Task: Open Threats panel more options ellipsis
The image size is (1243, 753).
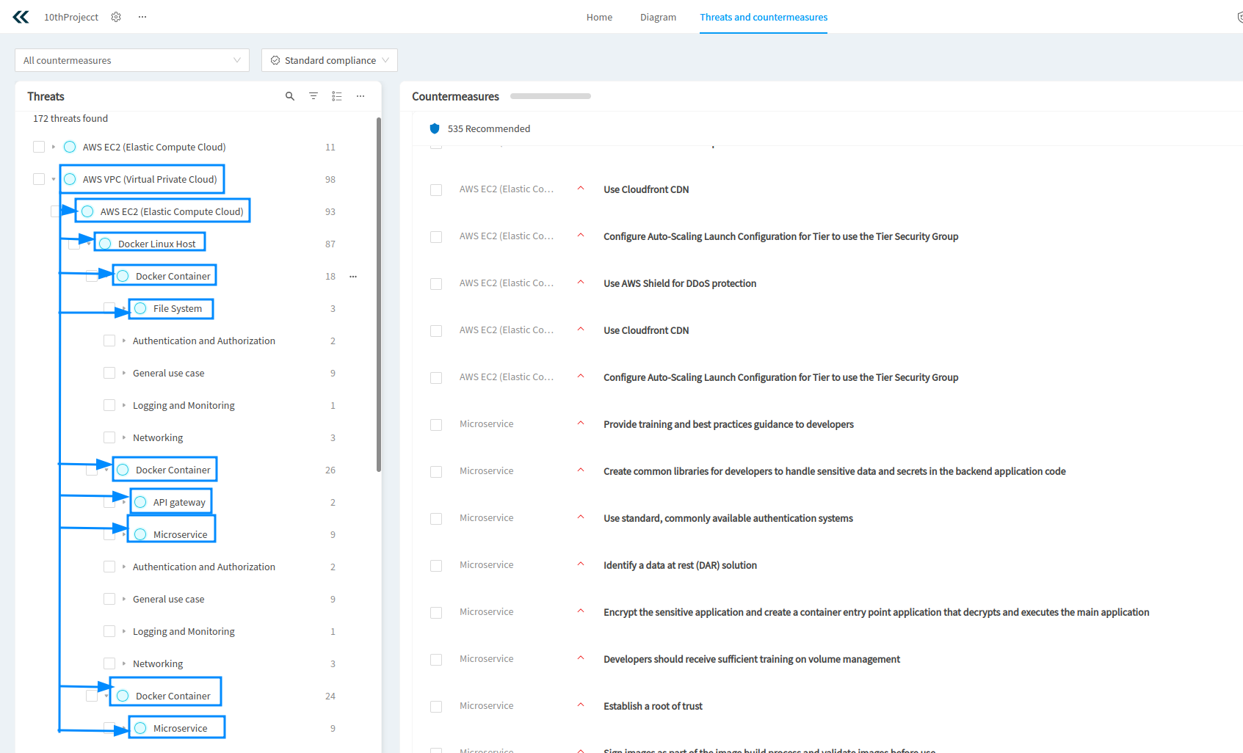Action: (x=360, y=96)
